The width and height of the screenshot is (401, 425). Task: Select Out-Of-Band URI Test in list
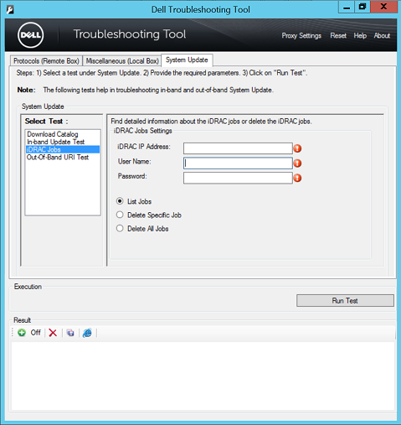point(58,158)
